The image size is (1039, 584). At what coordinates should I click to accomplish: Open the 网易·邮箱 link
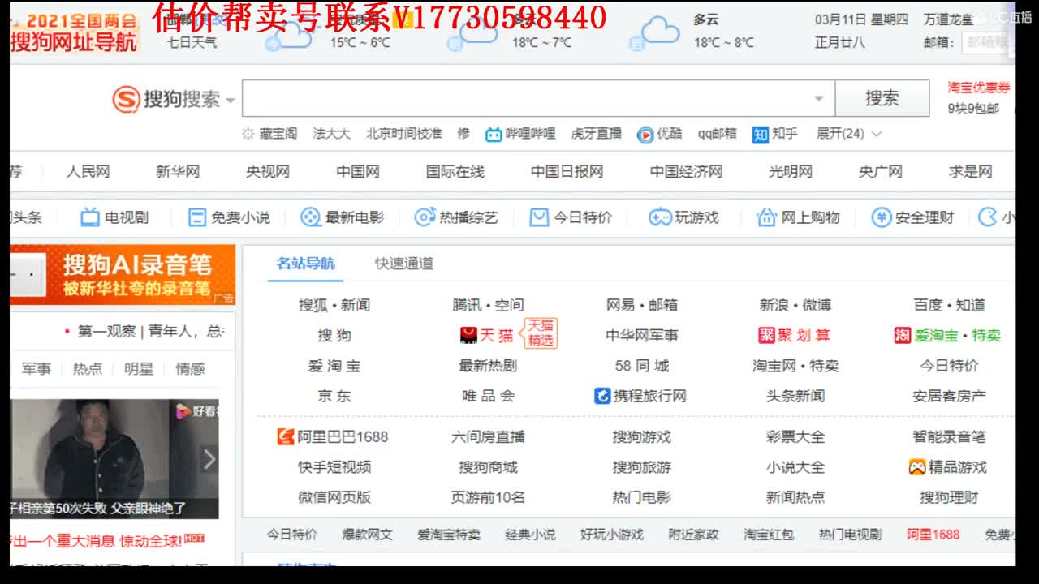click(642, 305)
